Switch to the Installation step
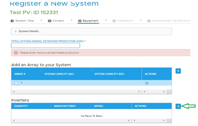The image size is (198, 126). (123, 21)
